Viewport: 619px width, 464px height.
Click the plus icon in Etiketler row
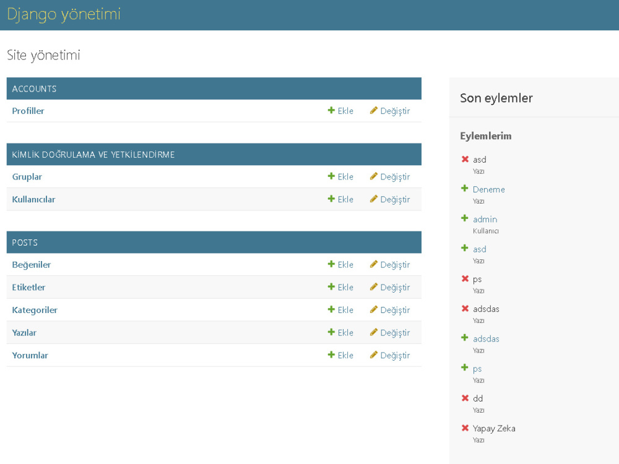click(331, 287)
